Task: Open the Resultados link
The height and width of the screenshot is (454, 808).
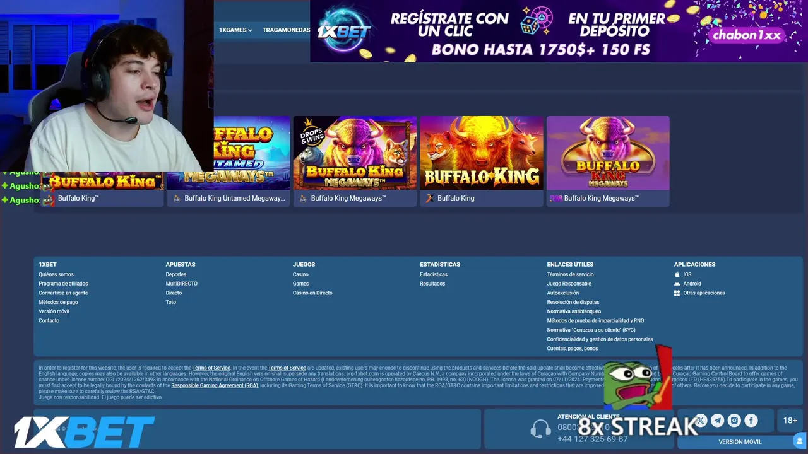Action: point(432,284)
